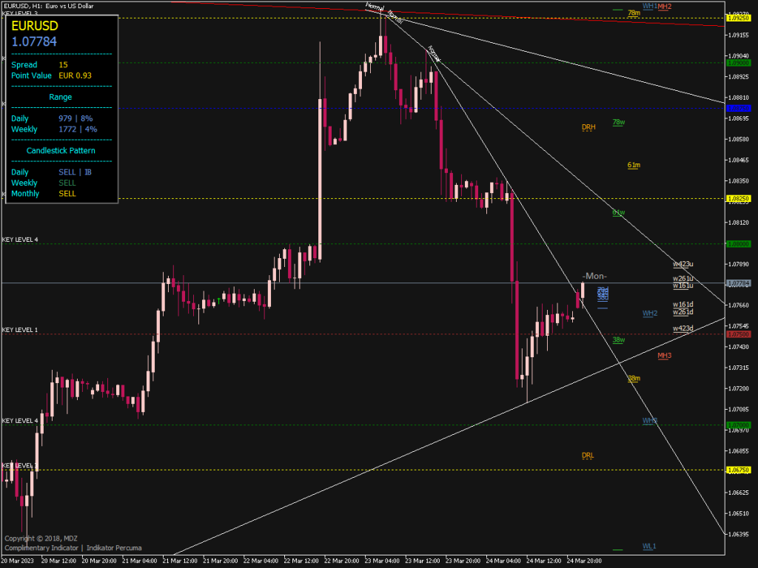Screen dimensions: 758x568
Task: Click the 1.07784 price in info panel
Action: click(34, 41)
